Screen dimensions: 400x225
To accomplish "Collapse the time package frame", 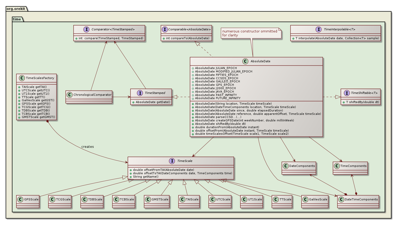I will click(x=17, y=19).
